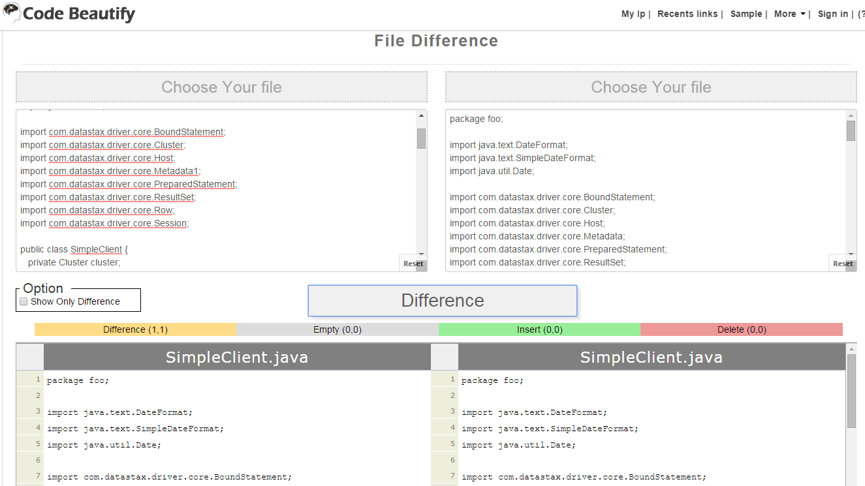Choose a file for the right pane
The width and height of the screenshot is (865, 486).
pyautogui.click(x=651, y=87)
